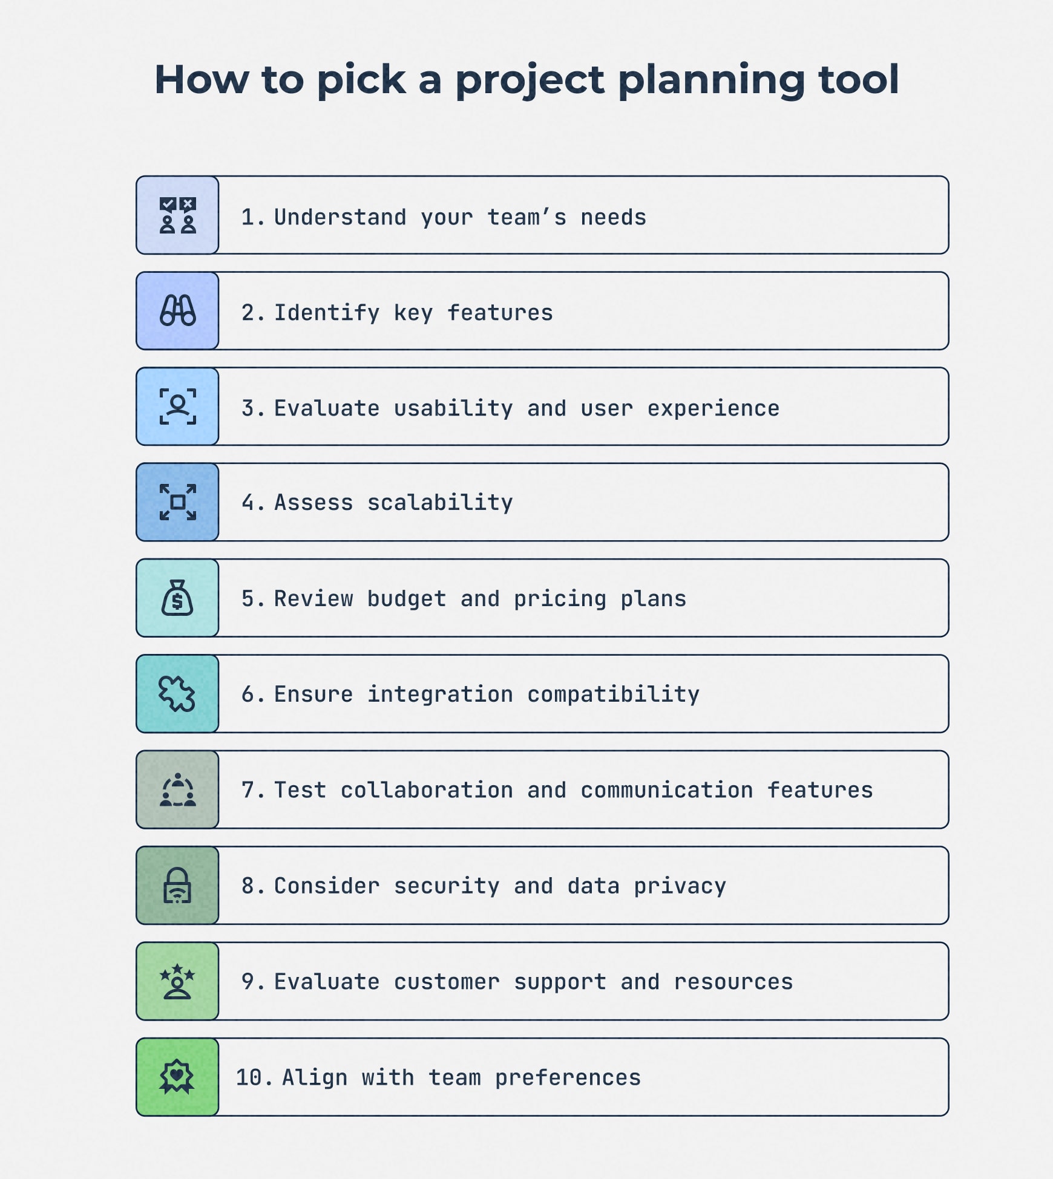Image resolution: width=1053 pixels, height=1179 pixels.
Task: Click the collaboration people circle icon
Action: [x=177, y=789]
